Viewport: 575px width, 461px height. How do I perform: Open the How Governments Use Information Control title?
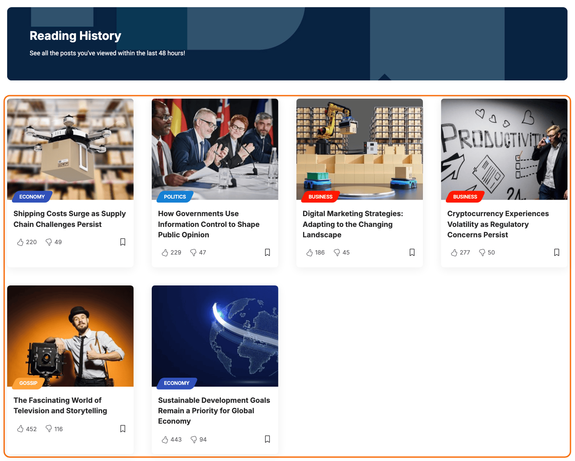(209, 224)
